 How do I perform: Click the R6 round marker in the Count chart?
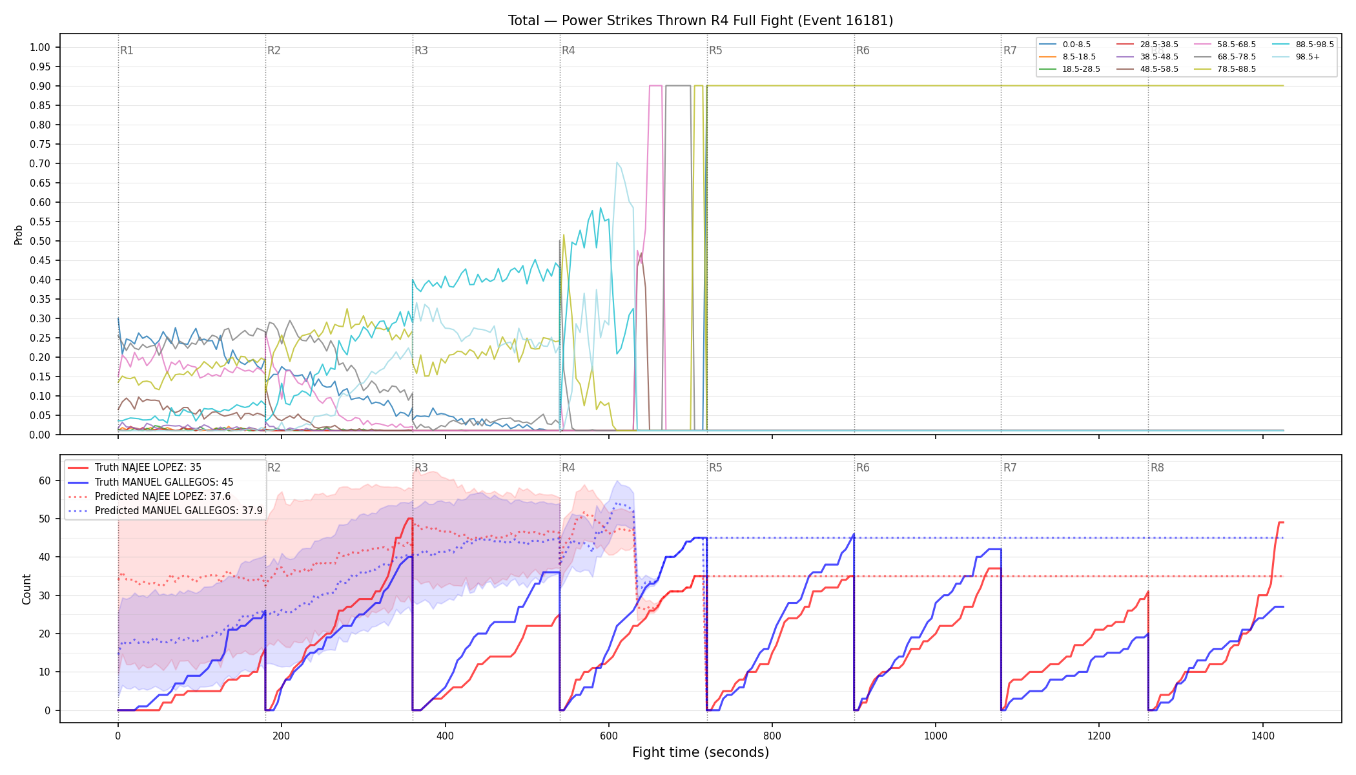point(863,468)
